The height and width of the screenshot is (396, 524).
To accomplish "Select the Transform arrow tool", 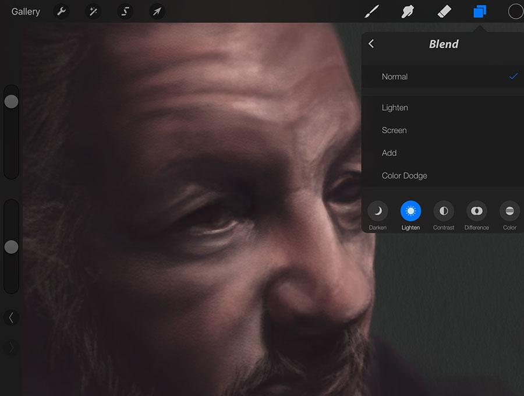I will coord(156,11).
